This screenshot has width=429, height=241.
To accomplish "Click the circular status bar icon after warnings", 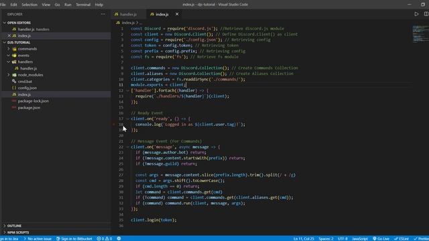I will pyautogui.click(x=119, y=238).
